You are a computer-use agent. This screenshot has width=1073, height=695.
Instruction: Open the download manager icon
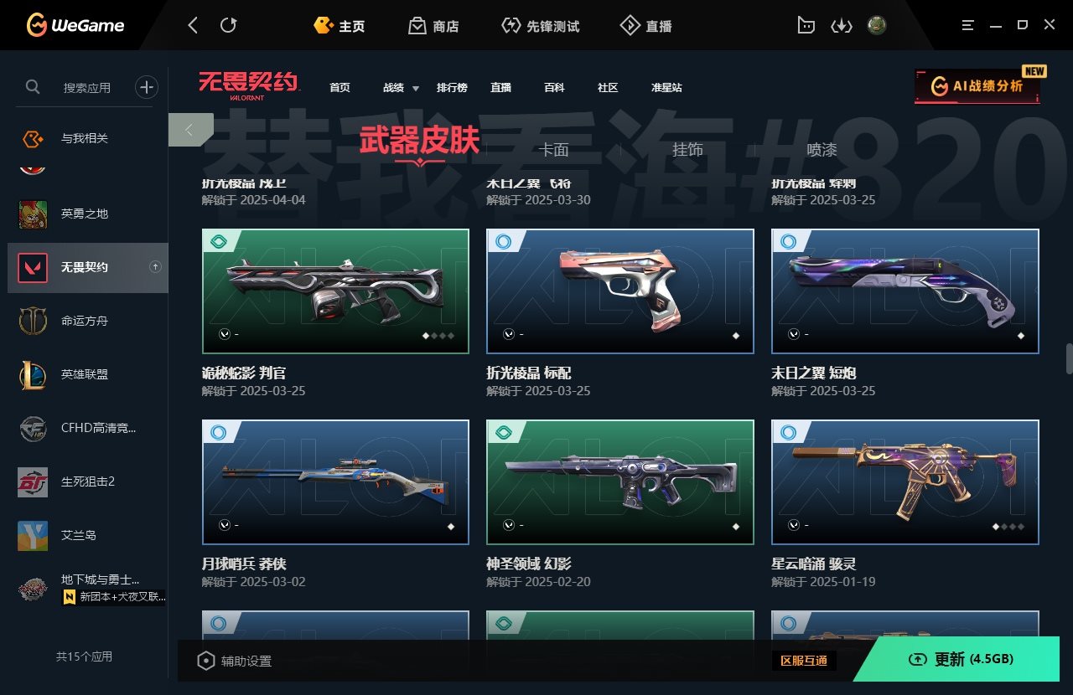[841, 26]
